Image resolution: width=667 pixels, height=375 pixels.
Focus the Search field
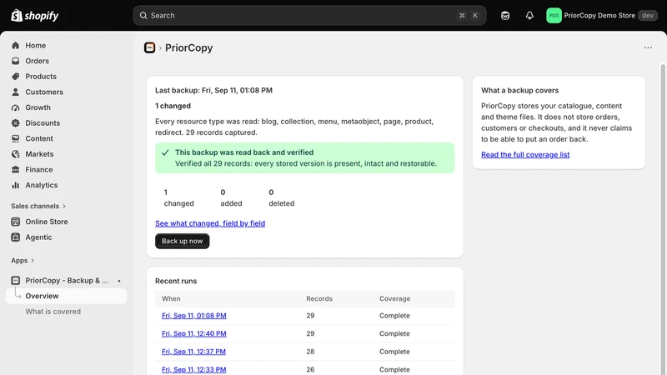click(309, 16)
